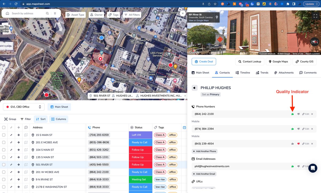This screenshot has width=321, height=193.
Task: Click thumbs up for phil@hughesinvestments.com
Action: click(293, 166)
